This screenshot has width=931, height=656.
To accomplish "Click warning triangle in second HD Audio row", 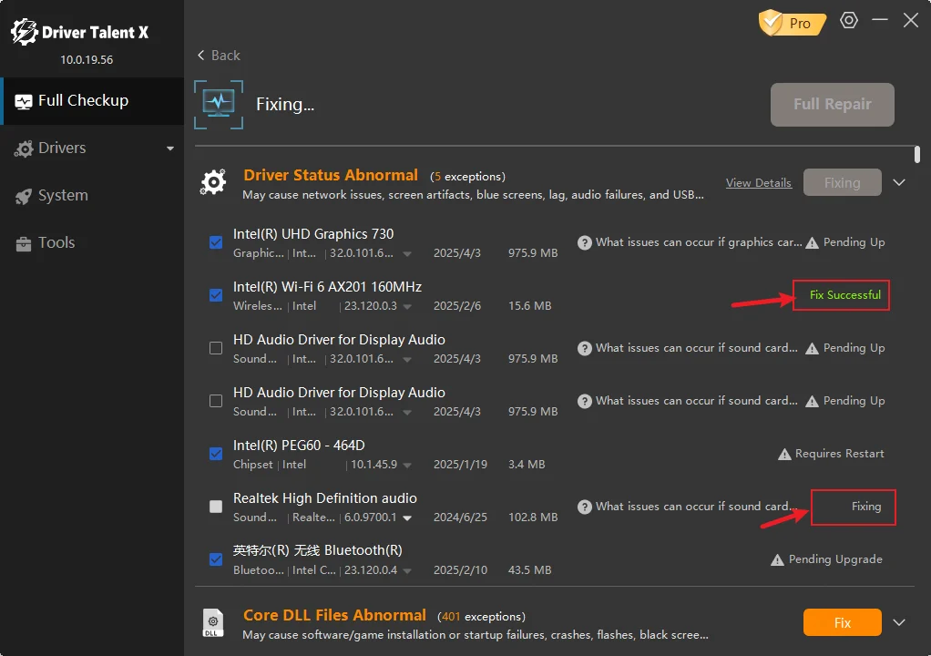I will click(812, 401).
